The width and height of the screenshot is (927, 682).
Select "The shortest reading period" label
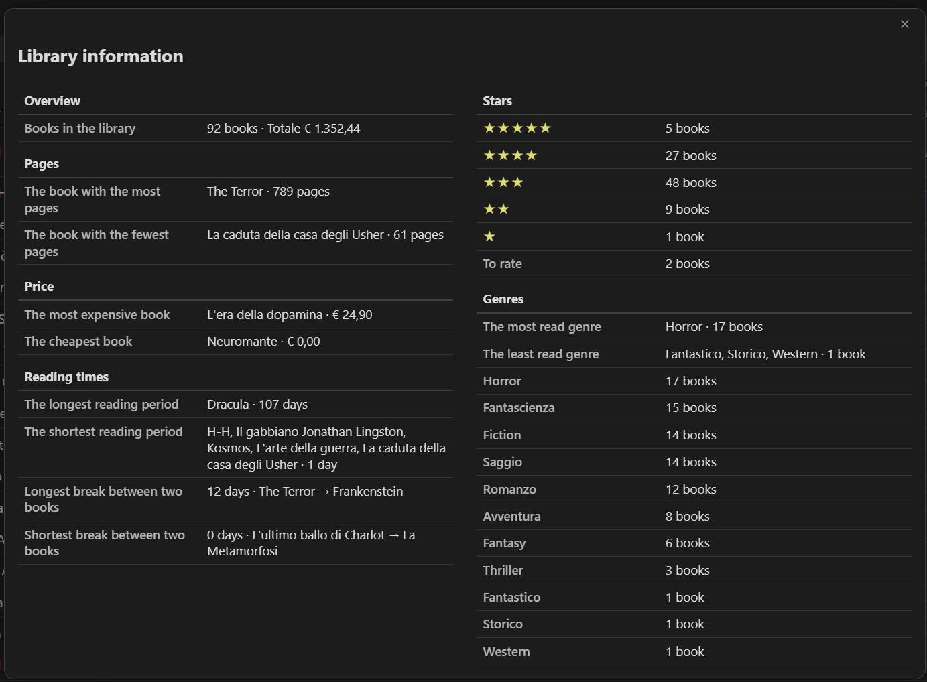click(x=103, y=431)
